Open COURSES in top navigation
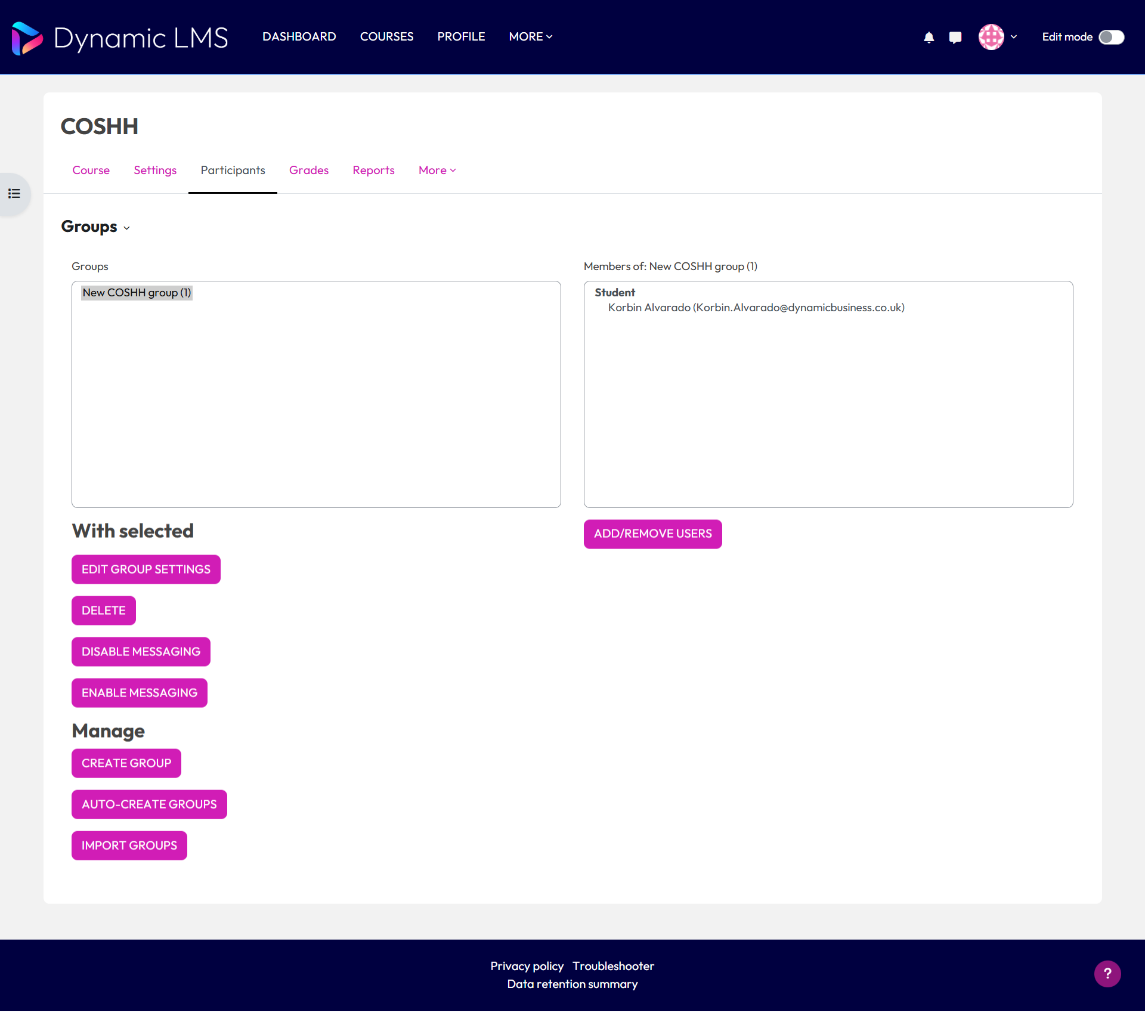This screenshot has width=1145, height=1013. (x=386, y=37)
